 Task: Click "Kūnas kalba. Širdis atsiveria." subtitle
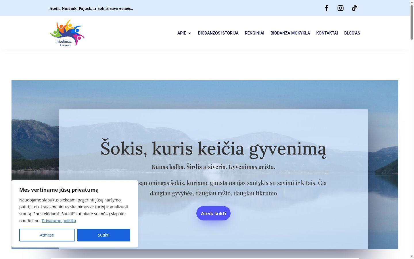coord(189,167)
